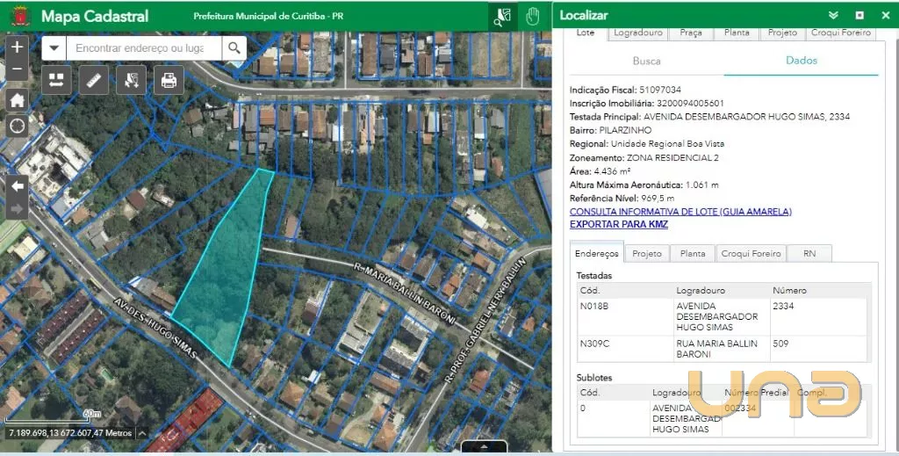Viewport: 899px width, 456px height.
Task: Click the search magnifier button
Action: click(234, 48)
